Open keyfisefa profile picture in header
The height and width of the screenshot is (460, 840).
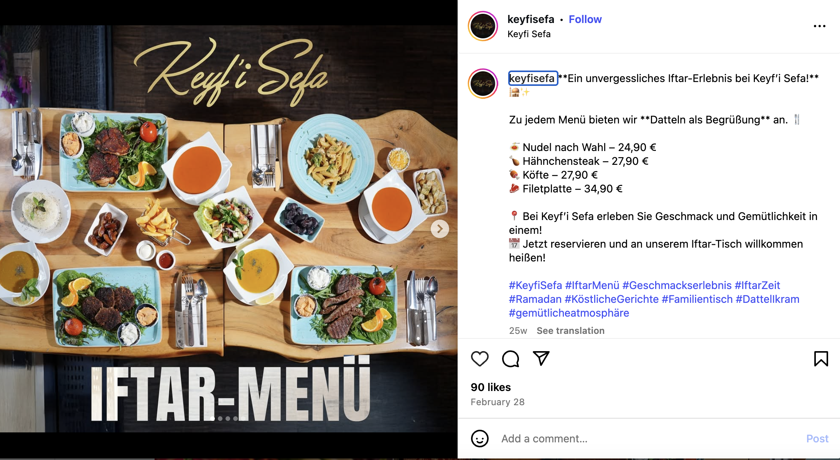coord(483,26)
